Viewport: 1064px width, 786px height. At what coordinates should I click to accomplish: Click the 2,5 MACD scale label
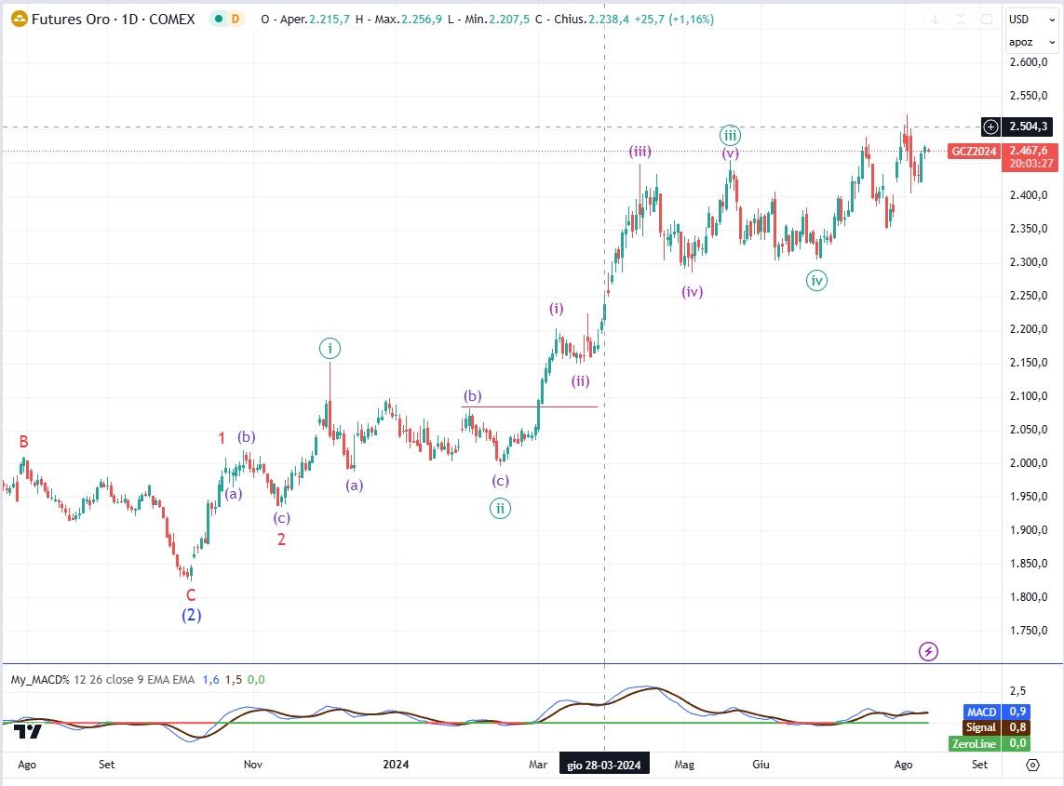pos(1017,691)
